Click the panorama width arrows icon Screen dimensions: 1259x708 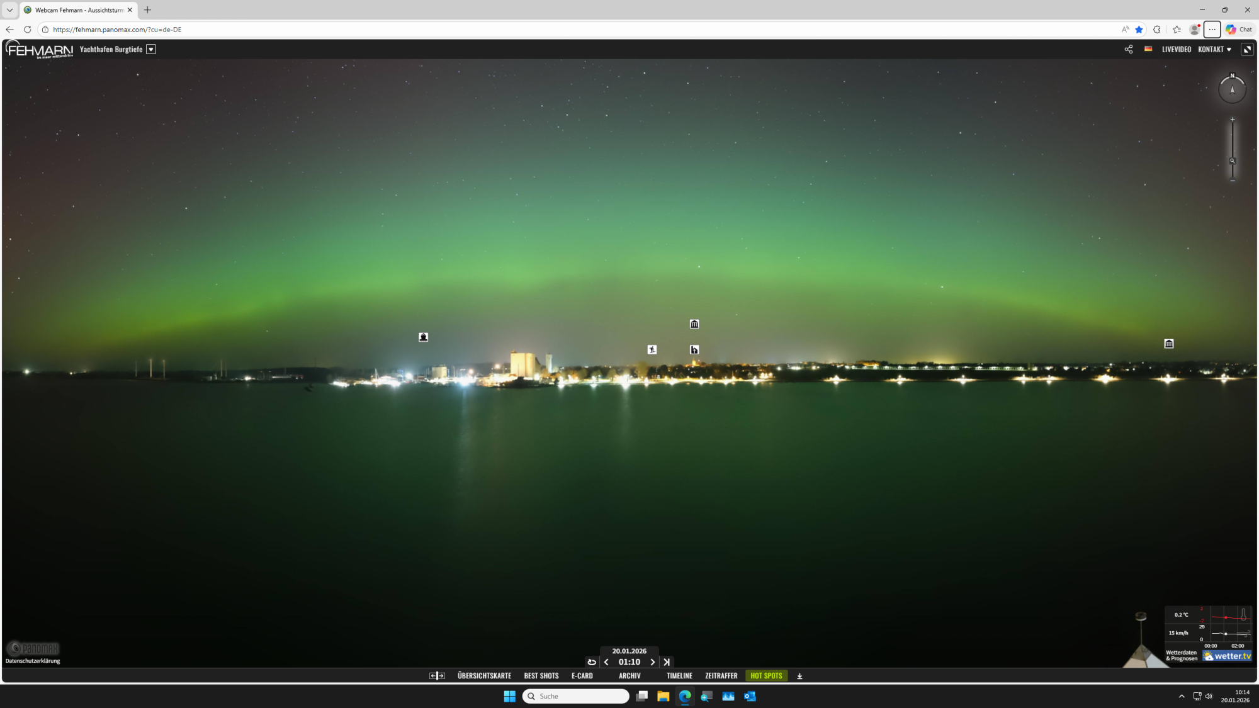(437, 676)
